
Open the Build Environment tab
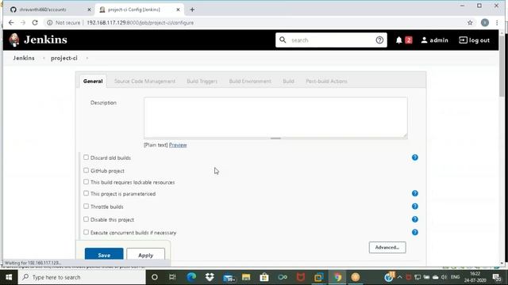click(250, 81)
